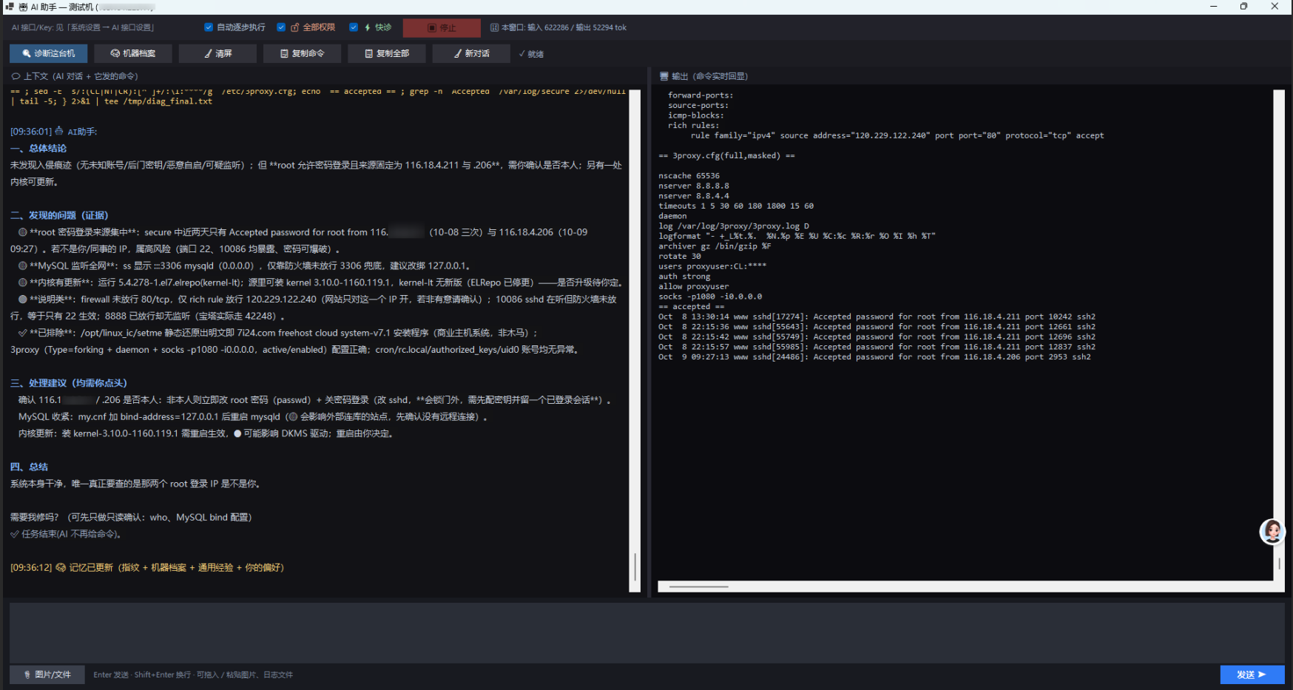Toggle the 快诊 quick diagnosis checkbox
1293x690 pixels.
(x=354, y=27)
